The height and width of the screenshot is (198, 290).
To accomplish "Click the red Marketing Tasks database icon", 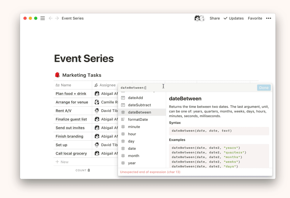I will click(x=57, y=75).
